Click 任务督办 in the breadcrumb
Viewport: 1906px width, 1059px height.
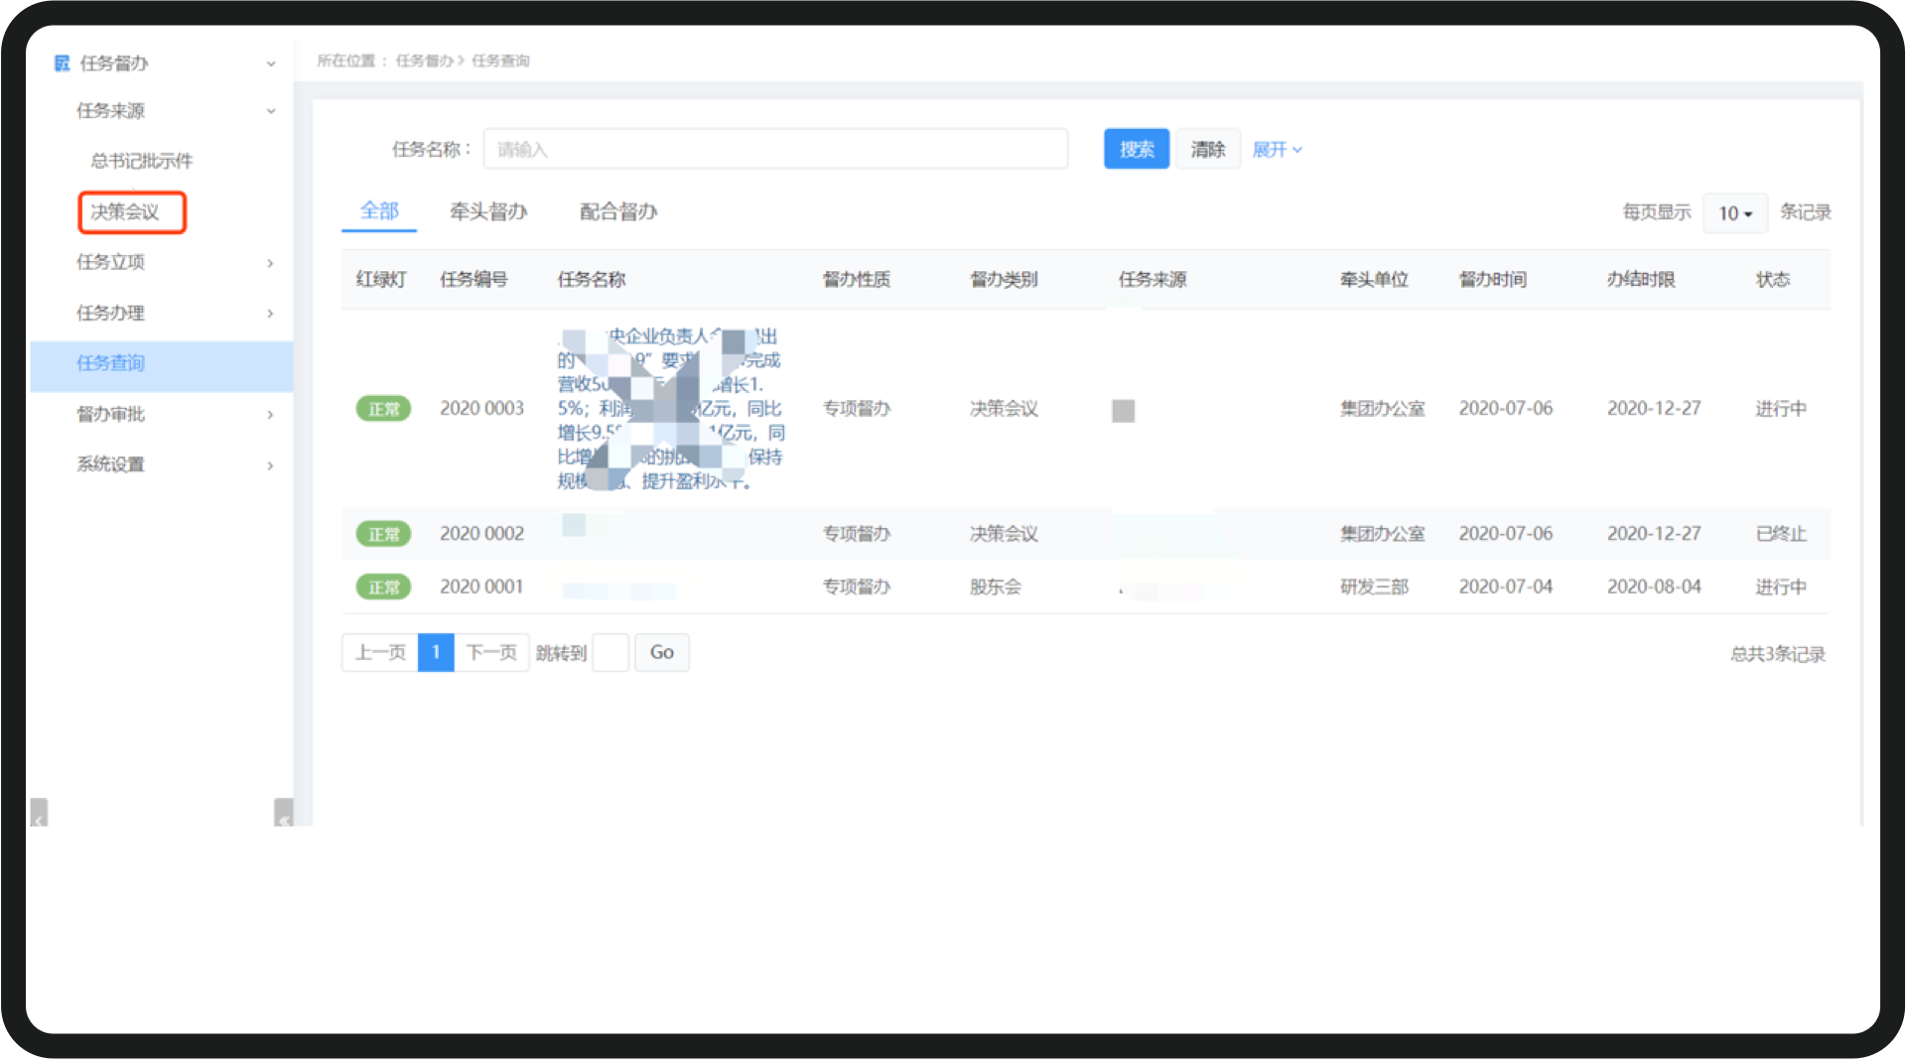(425, 61)
